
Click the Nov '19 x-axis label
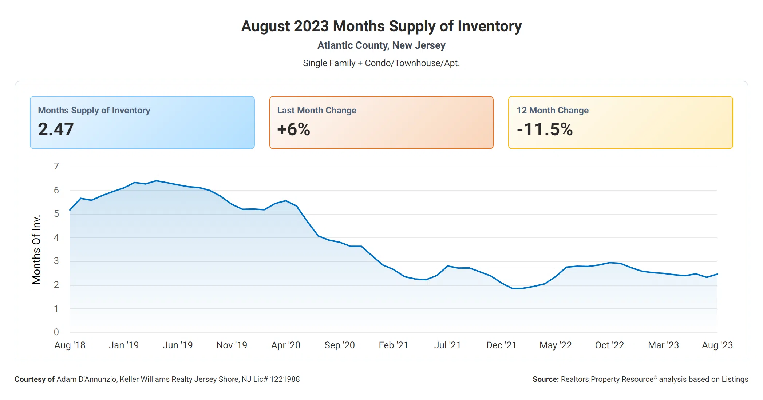232,345
